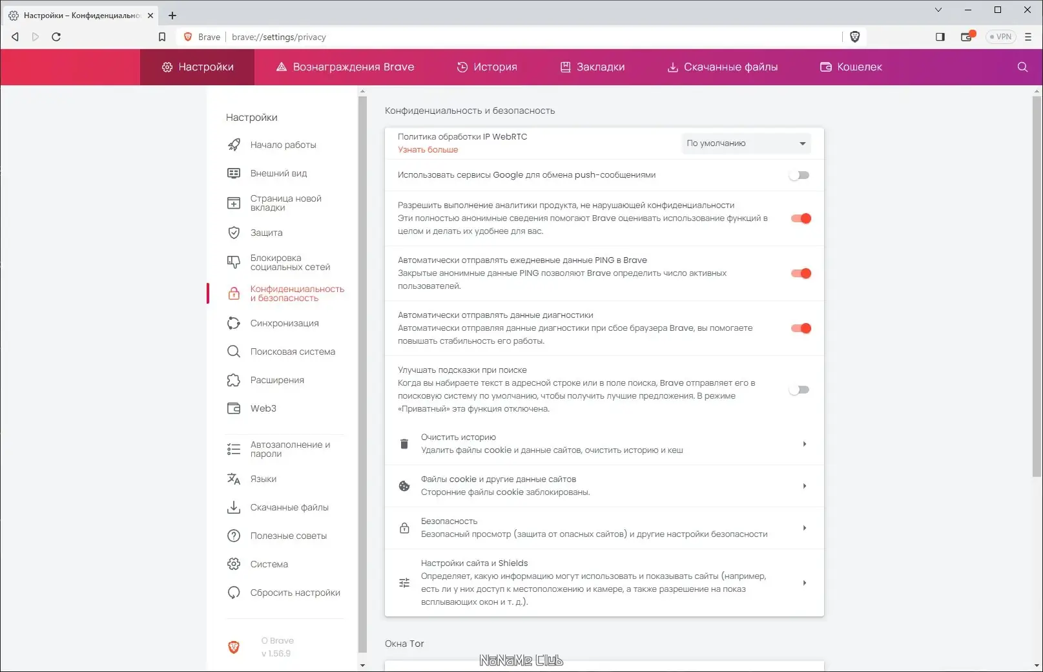Click the Внешний вид sidebar icon
The image size is (1043, 672).
pos(234,173)
